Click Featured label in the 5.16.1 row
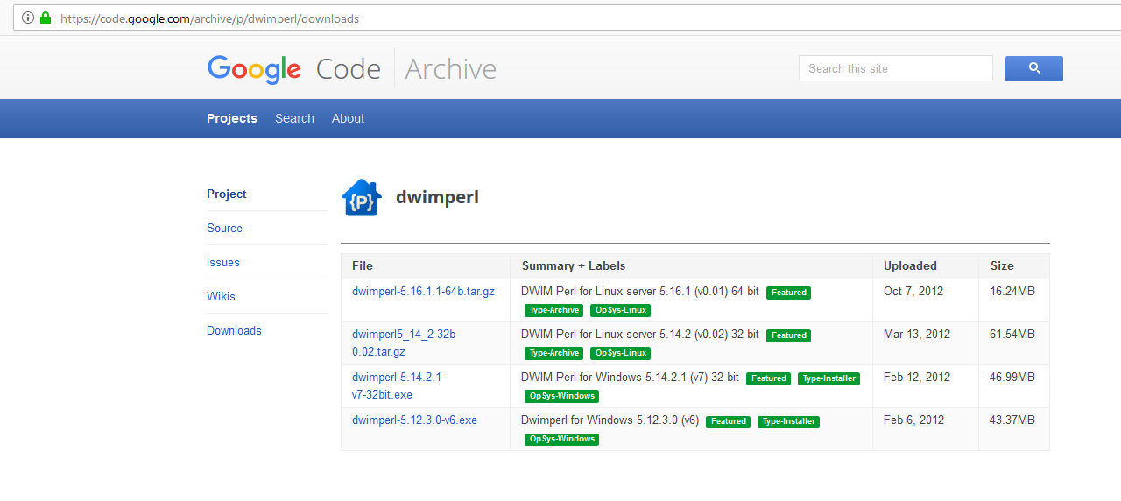Viewport: 1121px width, 501px height. coord(788,293)
